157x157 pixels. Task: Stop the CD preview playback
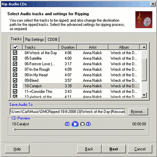tap(83, 124)
